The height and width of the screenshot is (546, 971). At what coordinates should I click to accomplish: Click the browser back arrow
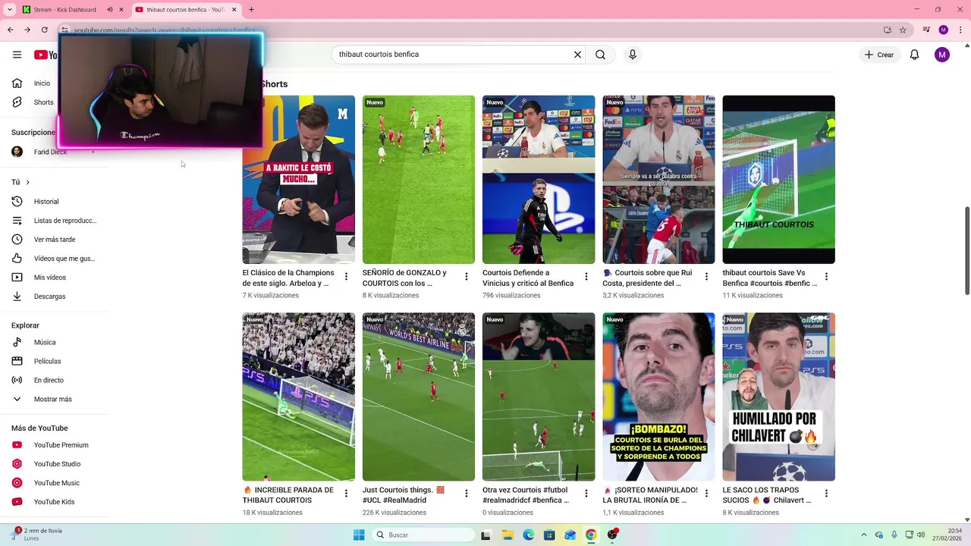(11, 30)
